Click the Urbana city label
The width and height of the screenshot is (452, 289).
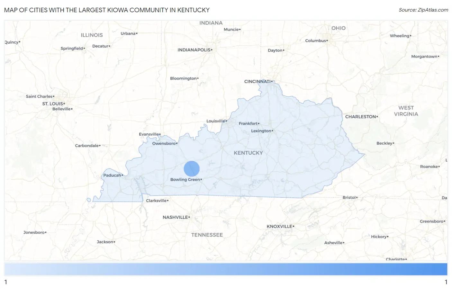coord(128,33)
